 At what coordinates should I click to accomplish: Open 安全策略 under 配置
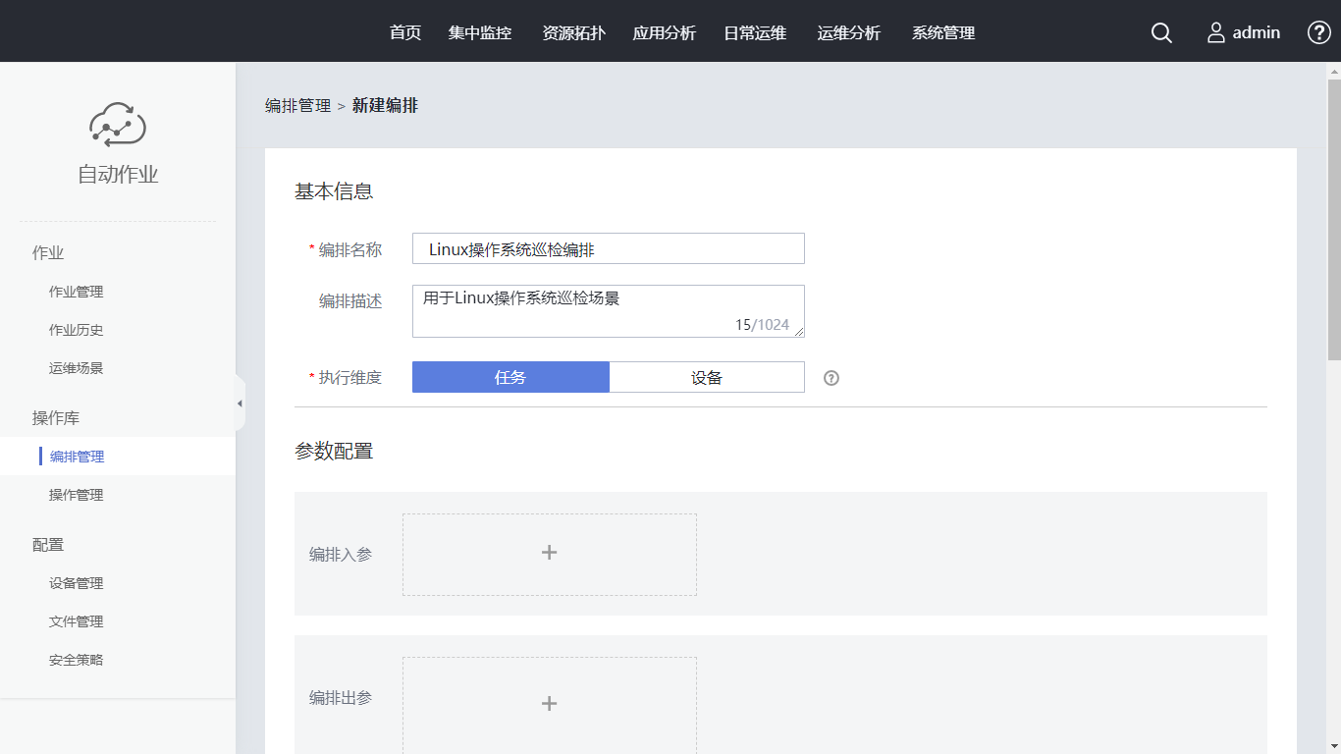point(77,660)
